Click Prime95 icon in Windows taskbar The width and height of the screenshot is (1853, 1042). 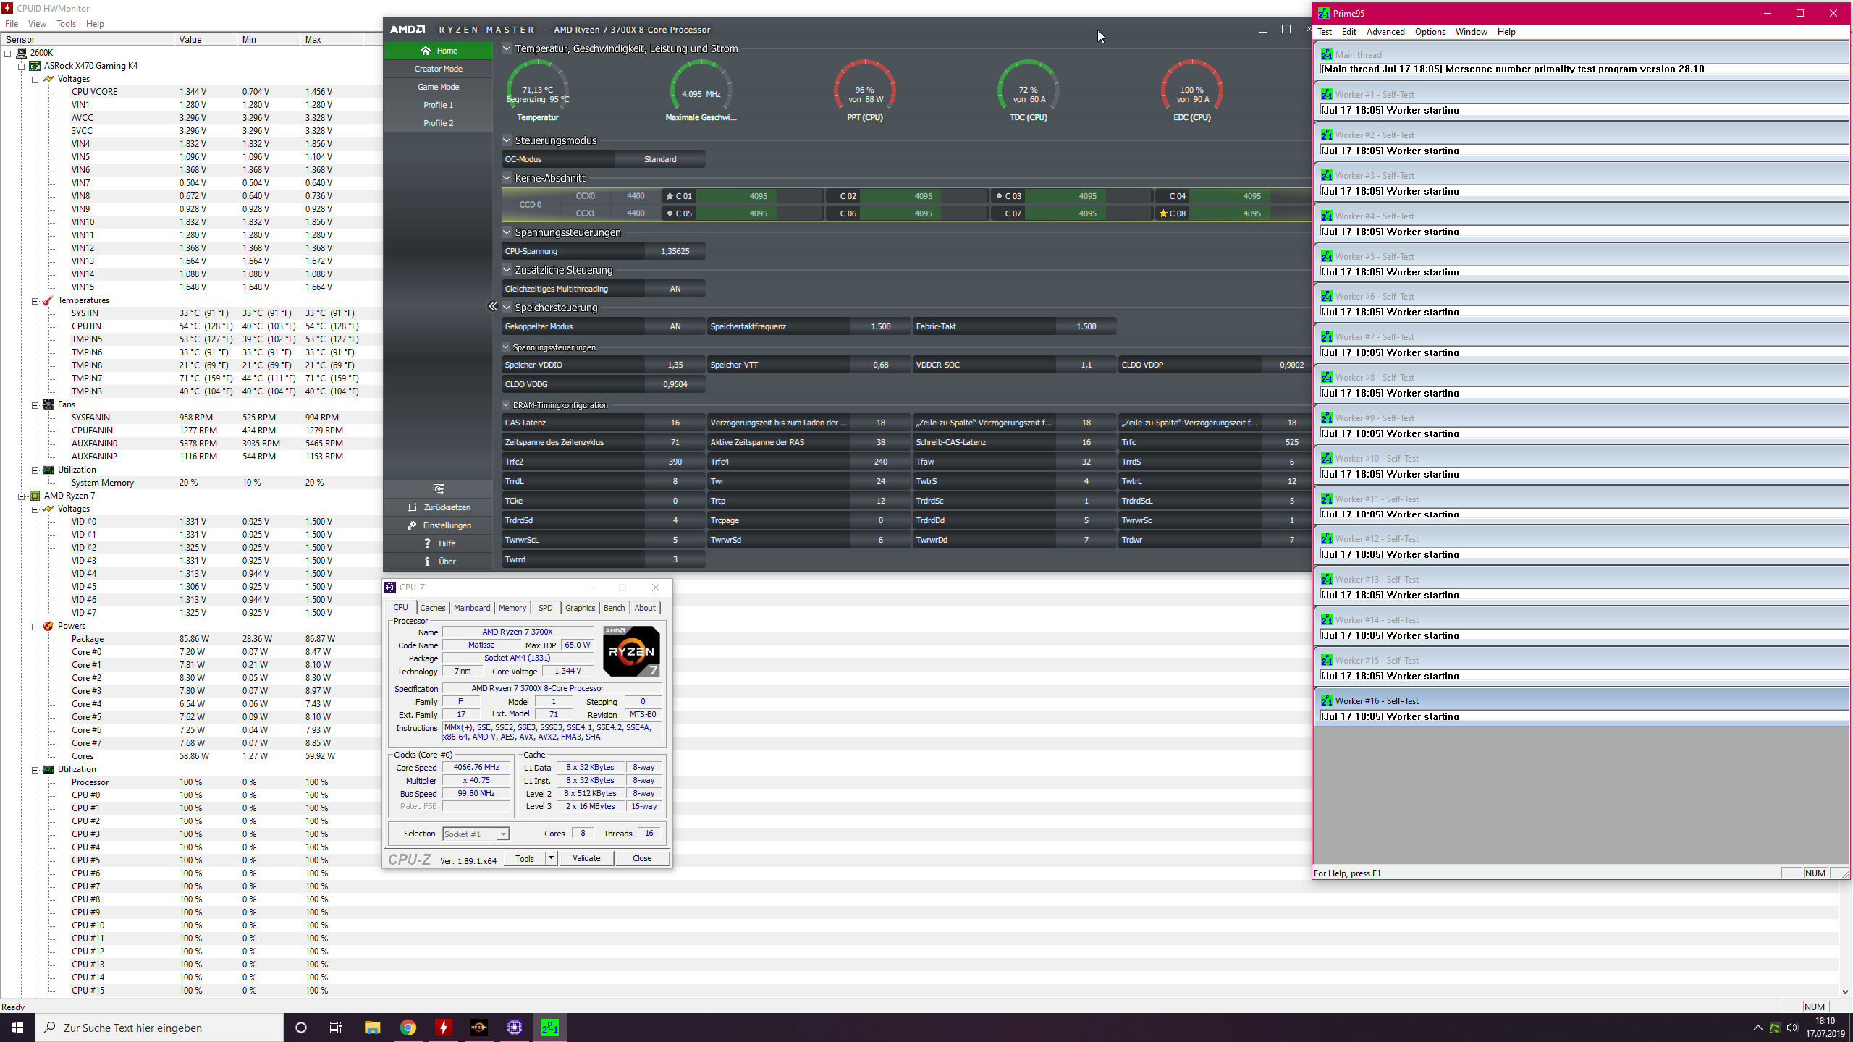tap(550, 1028)
